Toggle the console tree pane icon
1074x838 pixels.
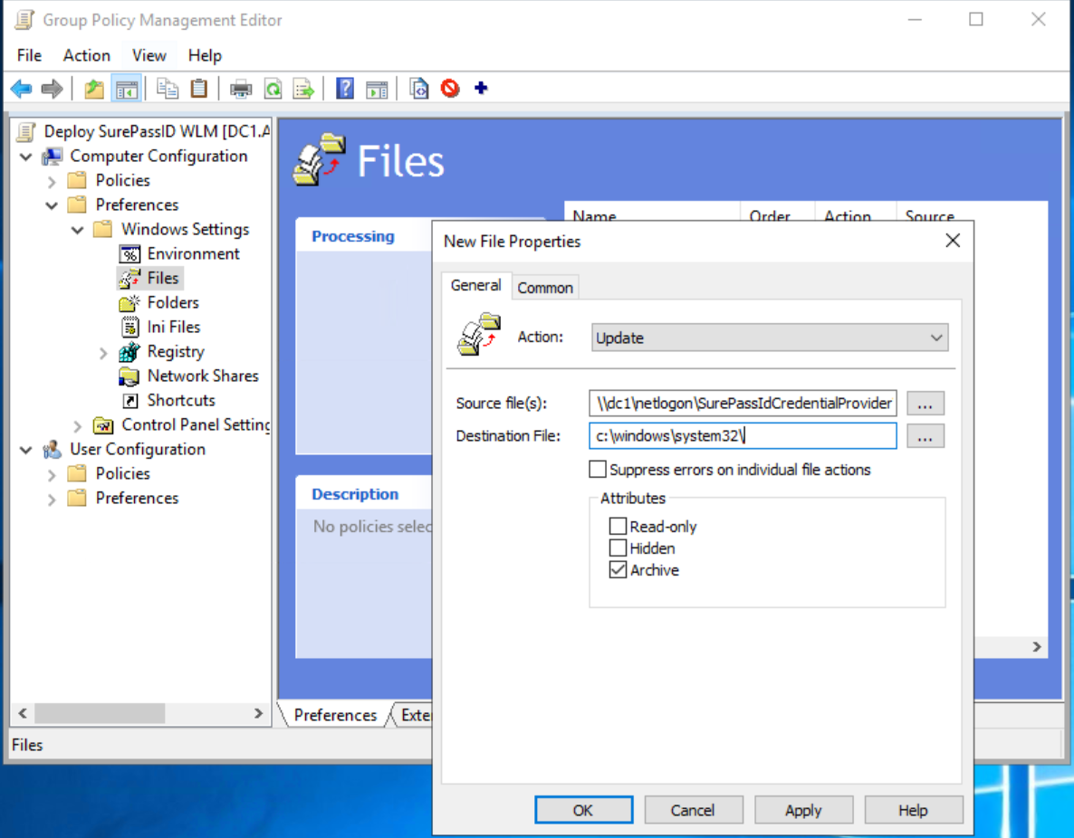point(127,88)
